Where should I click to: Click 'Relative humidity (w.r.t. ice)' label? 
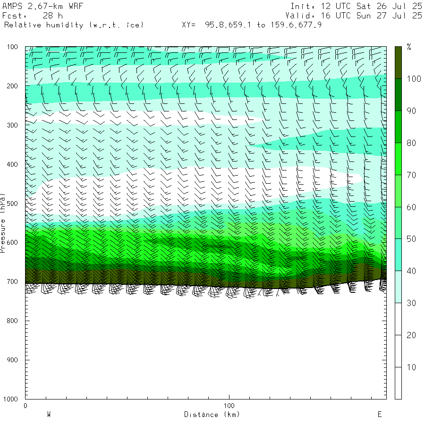(x=74, y=25)
